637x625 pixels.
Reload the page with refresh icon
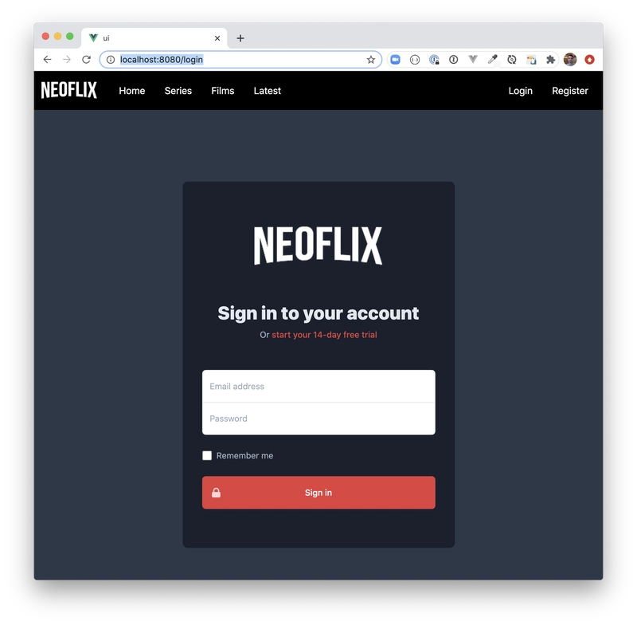pos(86,60)
